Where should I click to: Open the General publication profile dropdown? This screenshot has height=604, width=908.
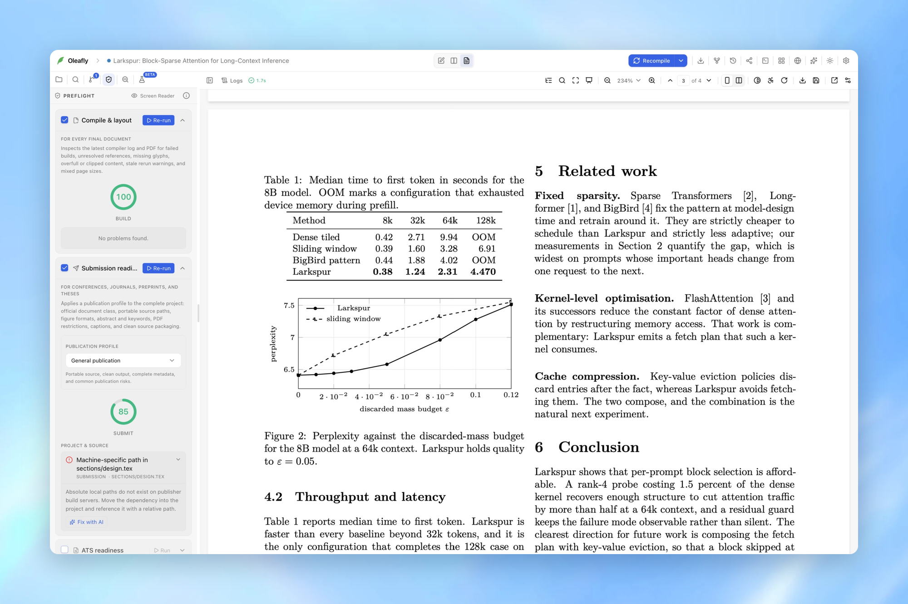123,360
